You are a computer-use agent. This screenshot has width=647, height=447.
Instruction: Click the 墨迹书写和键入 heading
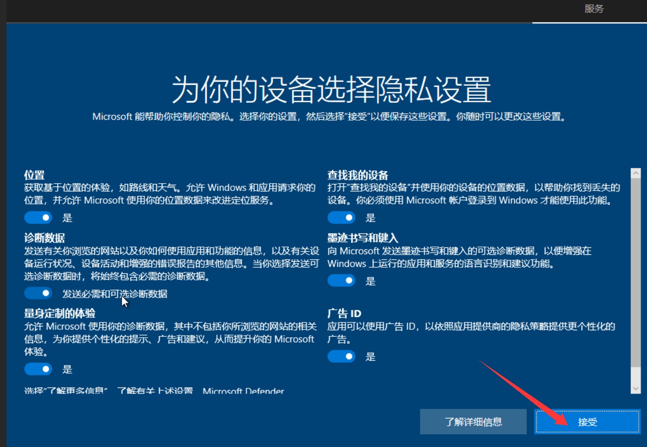(363, 238)
